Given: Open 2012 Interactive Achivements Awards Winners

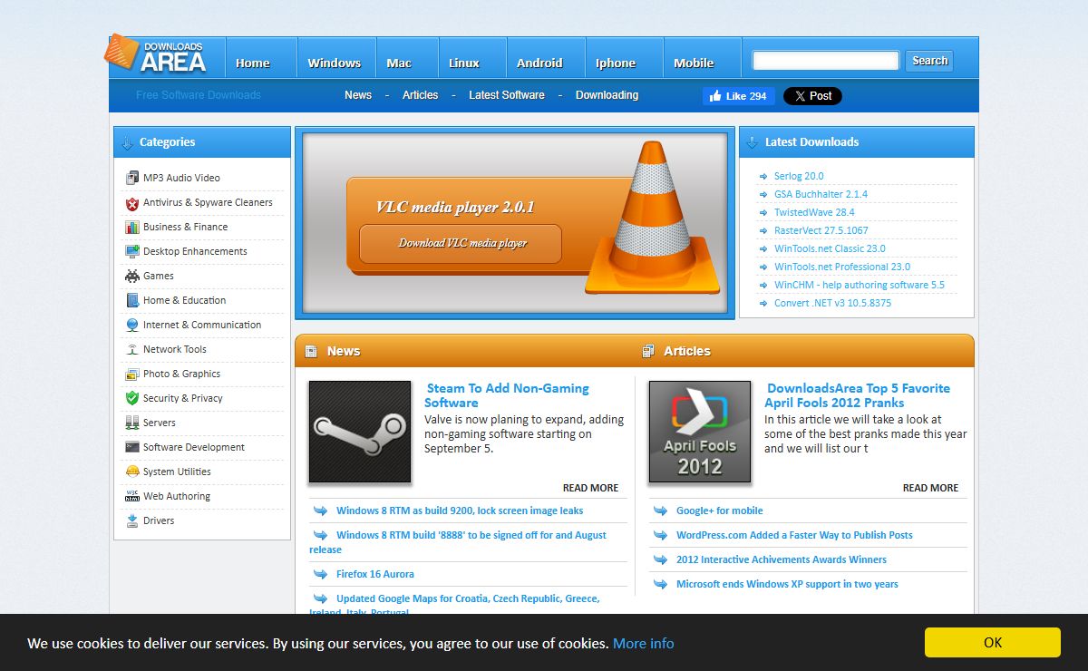Looking at the screenshot, I should [x=782, y=559].
